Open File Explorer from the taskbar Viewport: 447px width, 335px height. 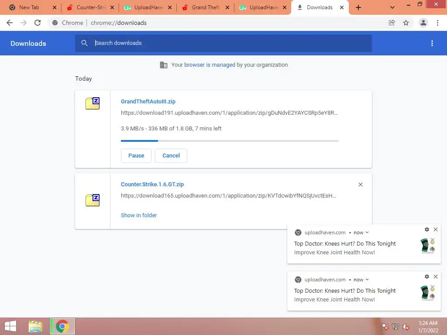coord(35,326)
